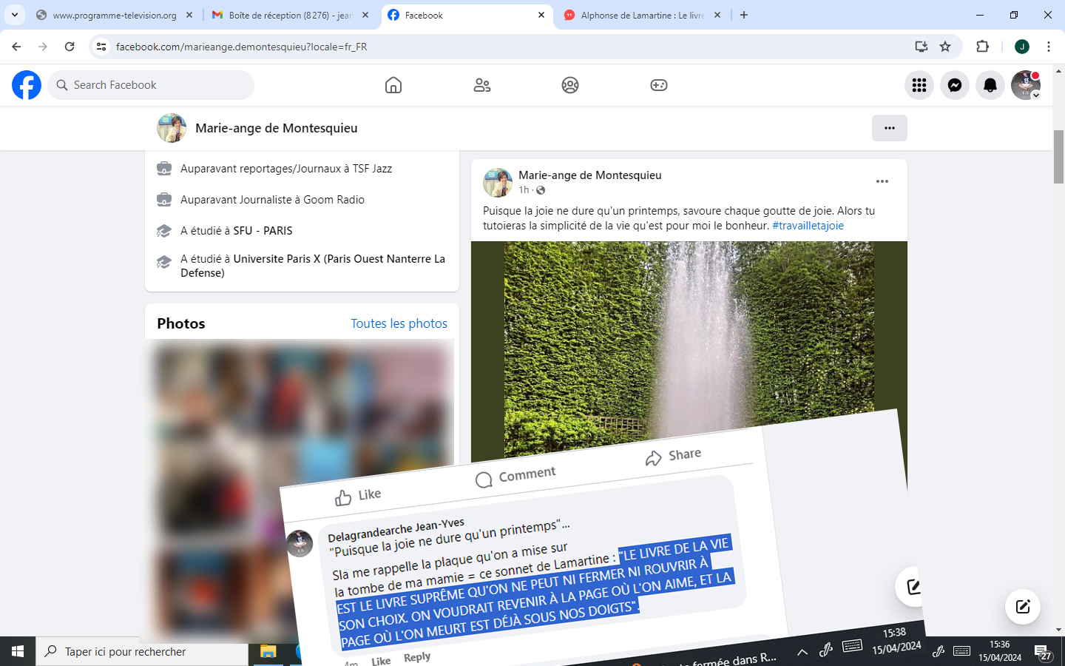Open the Notifications bell

990,85
